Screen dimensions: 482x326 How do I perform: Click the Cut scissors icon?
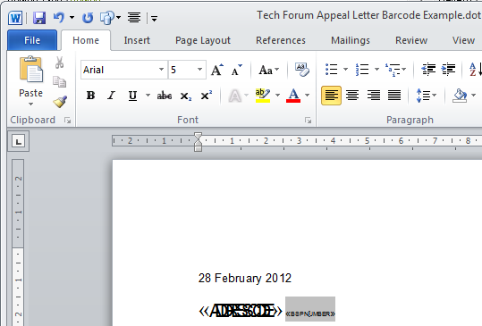tap(60, 63)
